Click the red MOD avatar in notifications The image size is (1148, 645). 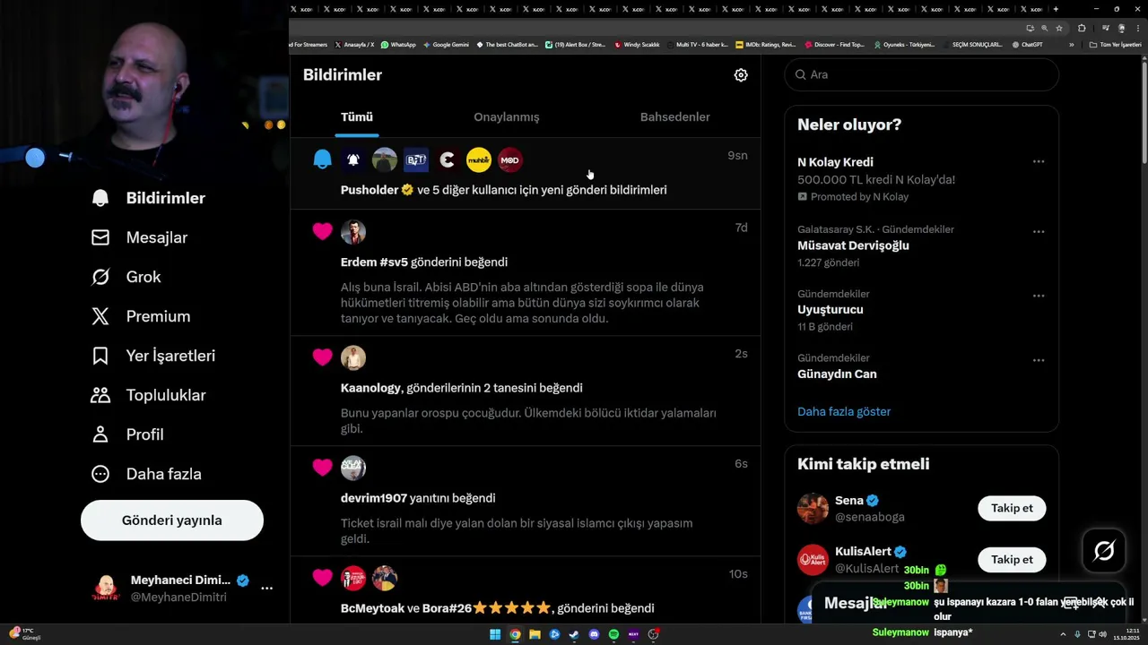pyautogui.click(x=509, y=160)
